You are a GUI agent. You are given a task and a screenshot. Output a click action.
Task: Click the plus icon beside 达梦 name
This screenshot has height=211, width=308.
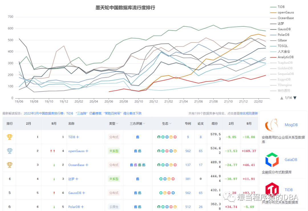(77, 179)
